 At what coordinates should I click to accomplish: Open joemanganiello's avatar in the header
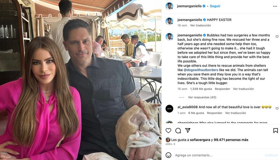pos(169,6)
